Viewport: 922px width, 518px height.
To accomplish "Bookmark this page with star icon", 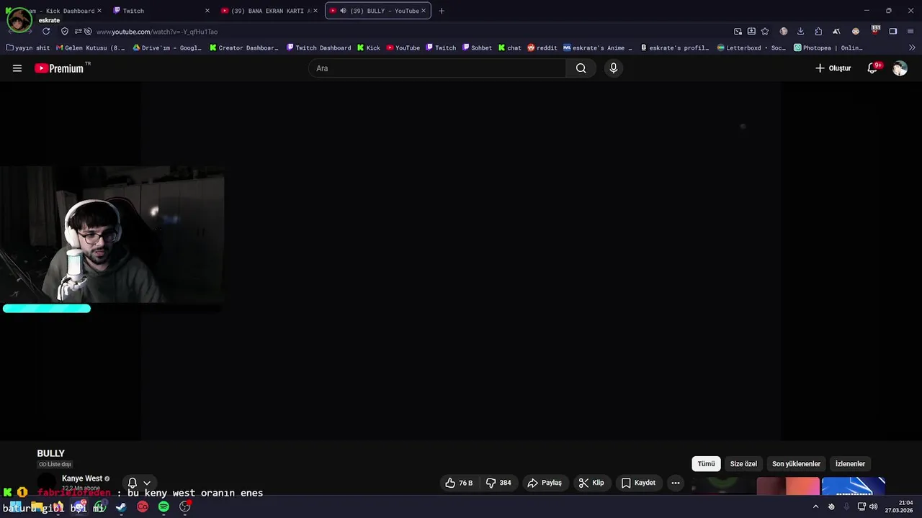I will [765, 32].
